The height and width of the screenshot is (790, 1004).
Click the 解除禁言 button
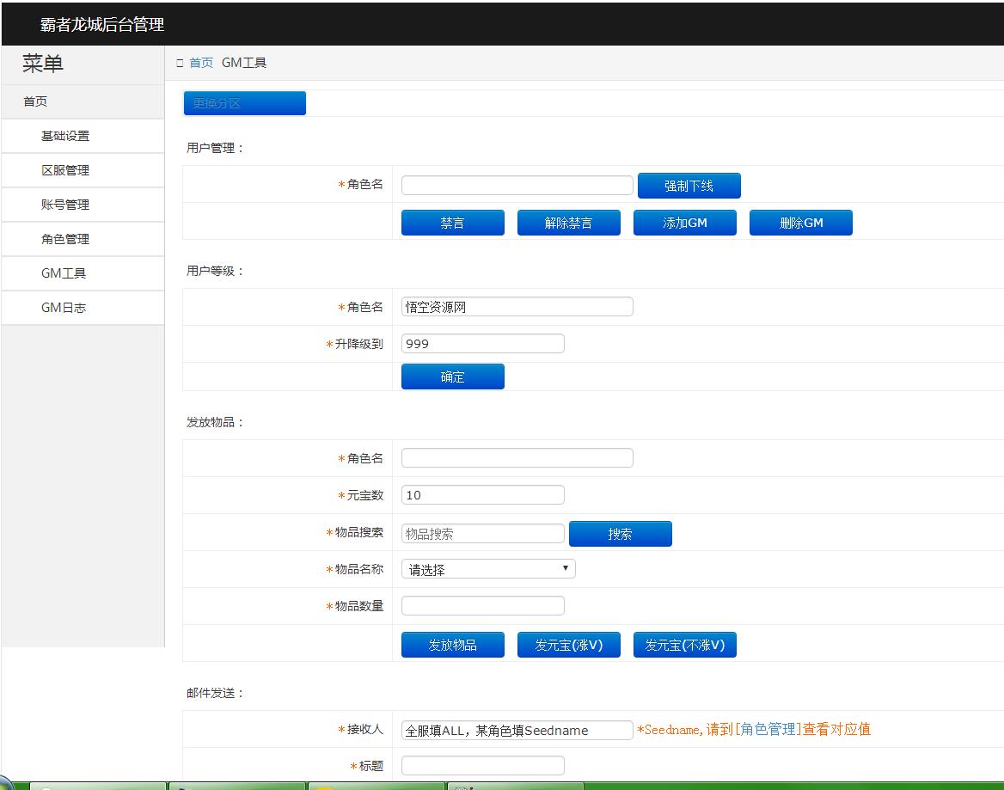[568, 223]
